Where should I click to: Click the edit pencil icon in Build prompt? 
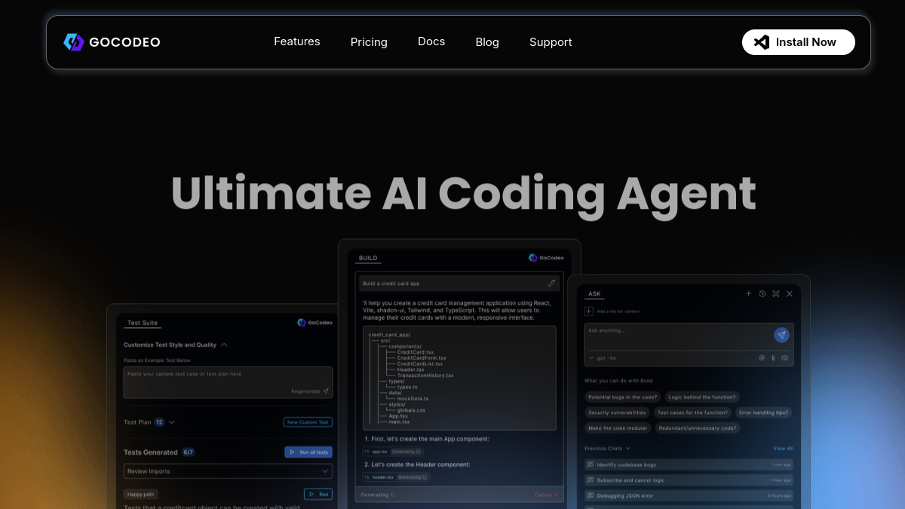552,284
